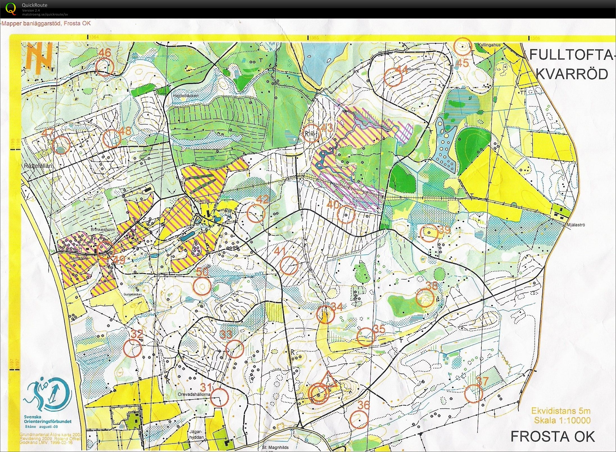Click control circle 38
The height and width of the screenshot is (452, 616).
coord(425,298)
